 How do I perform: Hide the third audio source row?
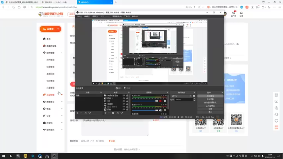(124, 101)
